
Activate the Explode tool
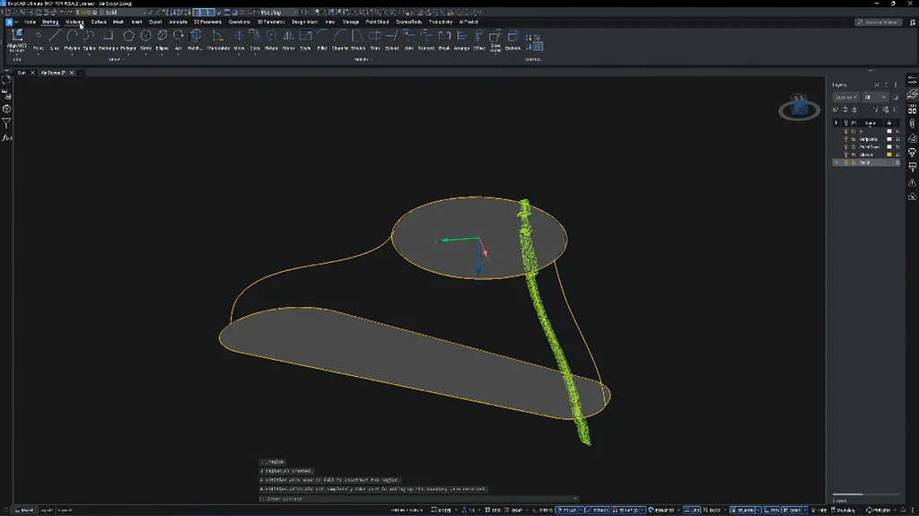tap(512, 39)
